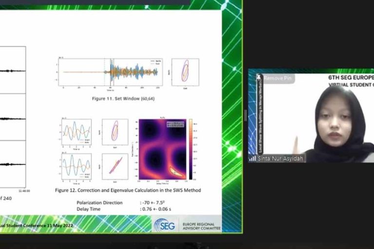Click the Figure 11 particle motion plot

tap(185, 72)
